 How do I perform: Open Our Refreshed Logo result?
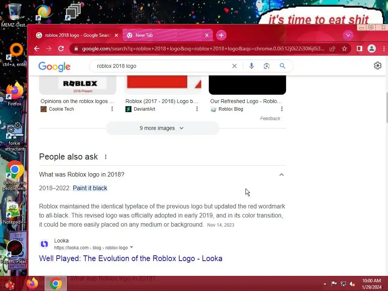(x=246, y=101)
